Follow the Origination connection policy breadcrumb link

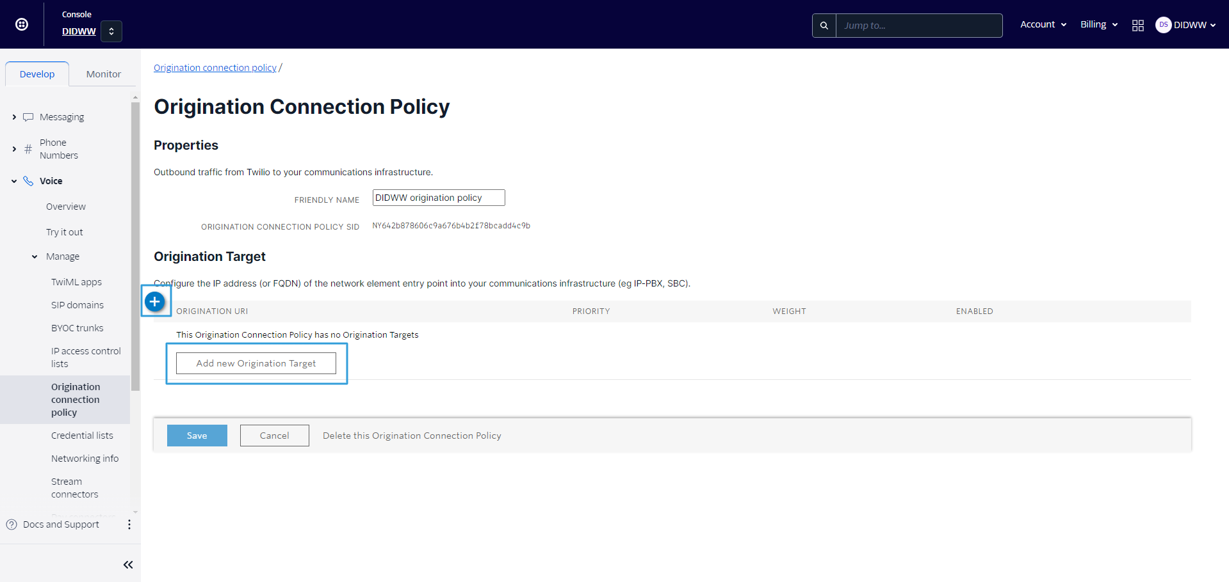pos(215,68)
